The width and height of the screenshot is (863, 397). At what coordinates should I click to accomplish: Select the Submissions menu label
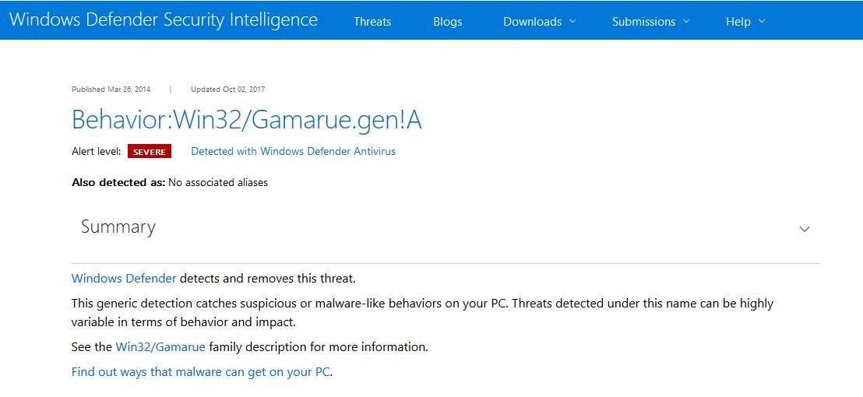tap(645, 22)
